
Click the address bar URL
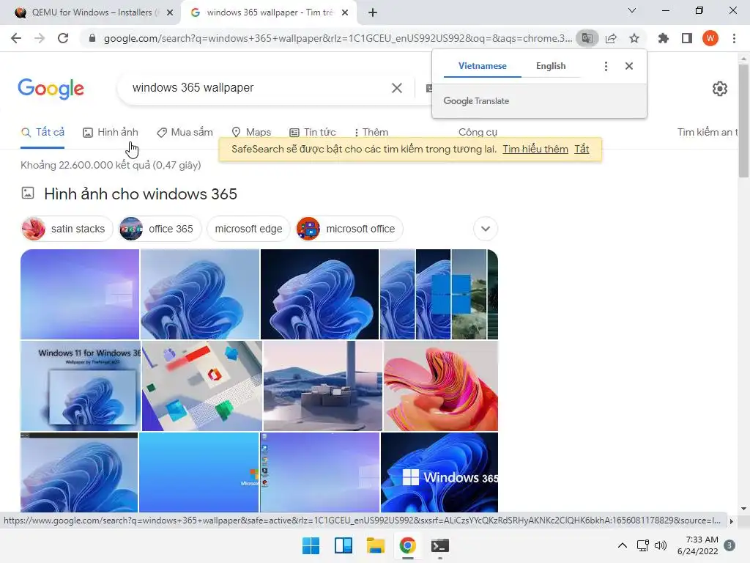click(x=337, y=38)
